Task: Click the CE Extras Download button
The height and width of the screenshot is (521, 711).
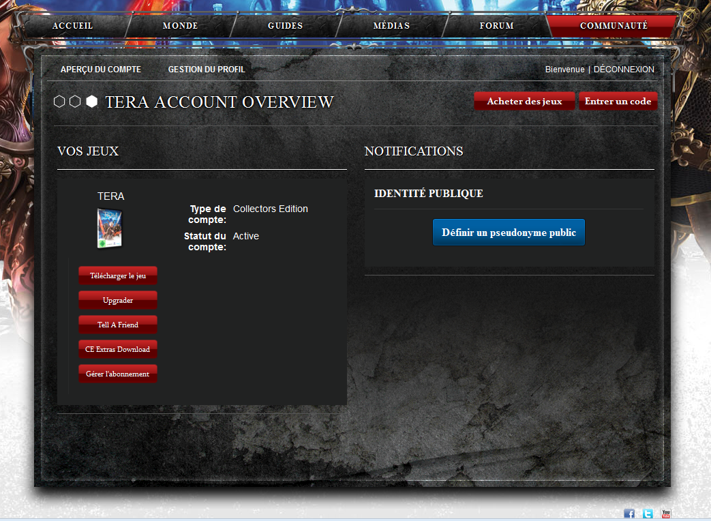Action: click(x=118, y=349)
